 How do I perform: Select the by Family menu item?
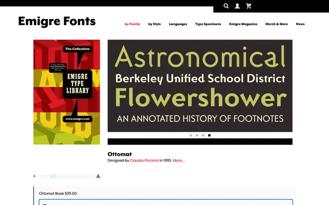pyautogui.click(x=133, y=24)
